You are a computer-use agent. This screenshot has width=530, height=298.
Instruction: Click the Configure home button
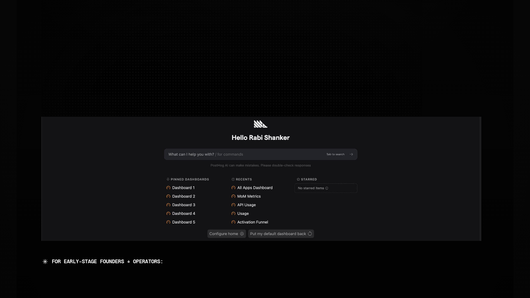[226, 234]
